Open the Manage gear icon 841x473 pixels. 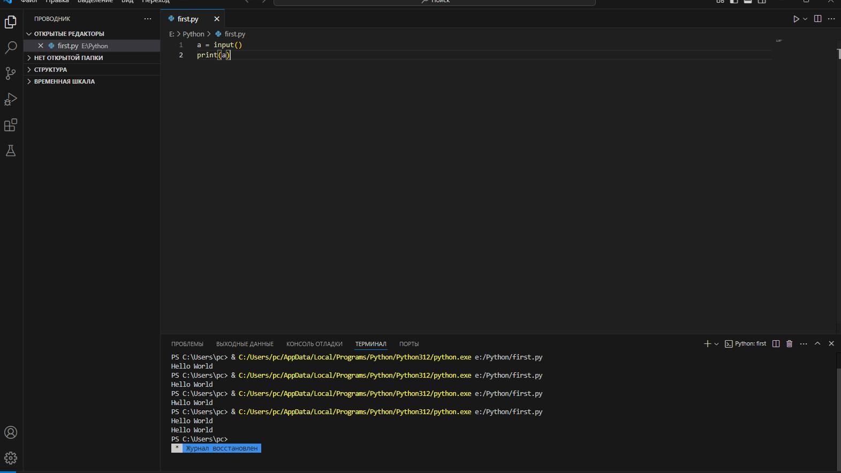tap(11, 458)
